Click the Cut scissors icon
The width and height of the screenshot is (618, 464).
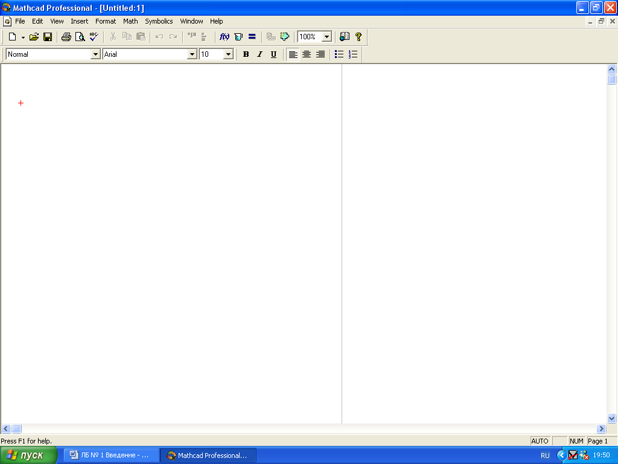click(113, 37)
